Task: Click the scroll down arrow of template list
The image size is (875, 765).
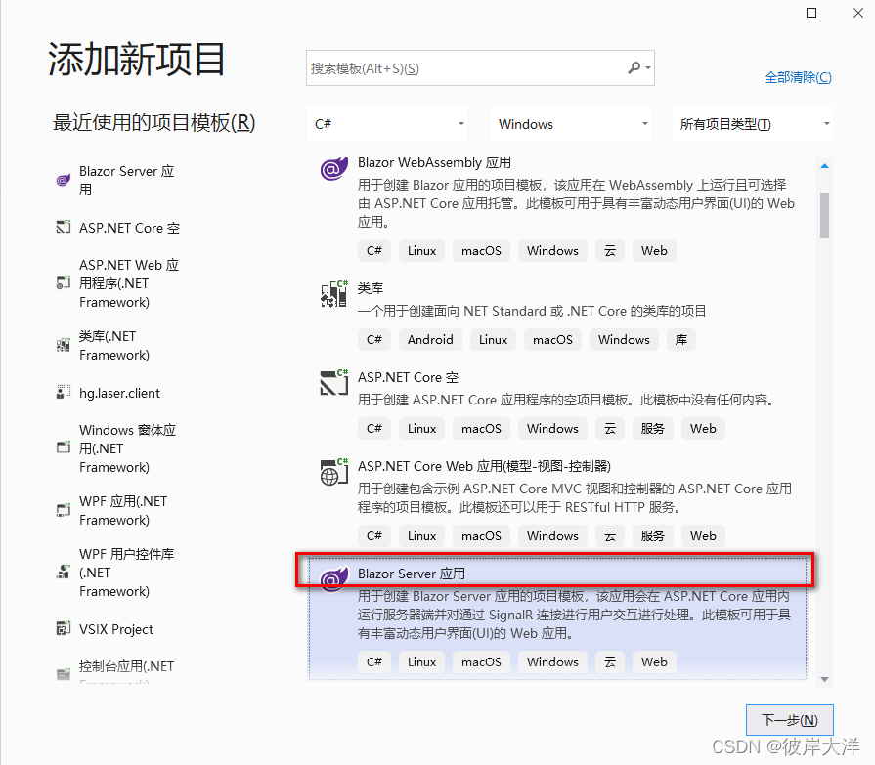Action: (825, 679)
